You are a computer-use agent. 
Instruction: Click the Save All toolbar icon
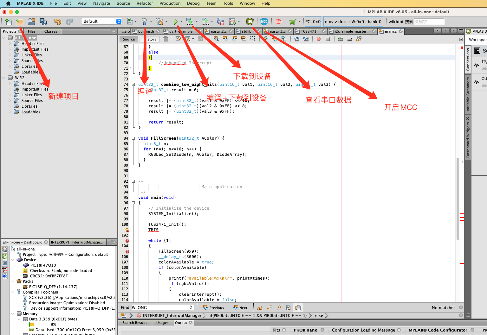point(43,22)
